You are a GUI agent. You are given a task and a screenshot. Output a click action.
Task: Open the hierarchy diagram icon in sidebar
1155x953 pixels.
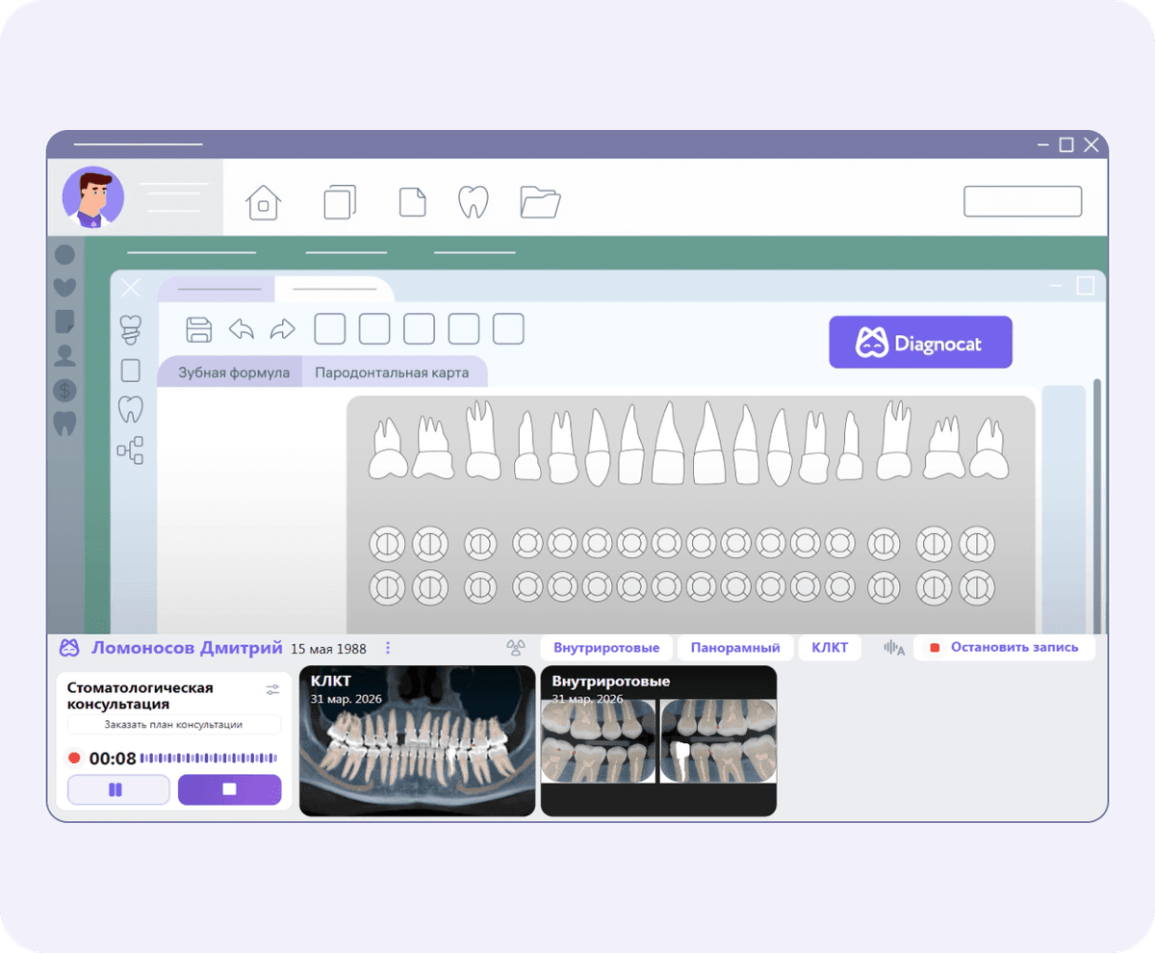tap(130, 450)
